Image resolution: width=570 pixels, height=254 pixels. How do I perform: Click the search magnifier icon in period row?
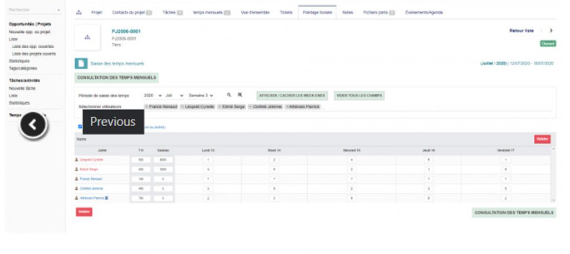pos(229,95)
